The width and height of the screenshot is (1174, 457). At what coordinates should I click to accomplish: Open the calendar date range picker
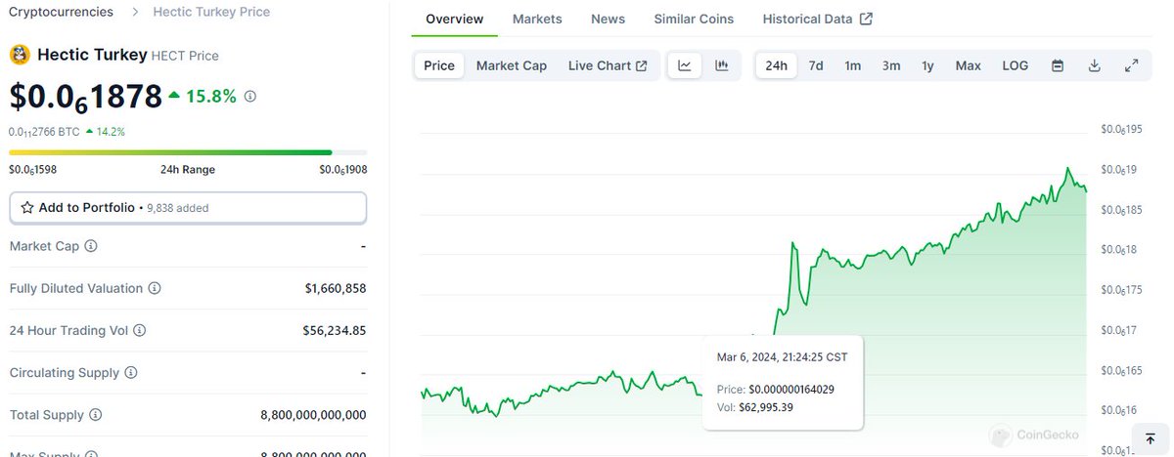click(1058, 65)
